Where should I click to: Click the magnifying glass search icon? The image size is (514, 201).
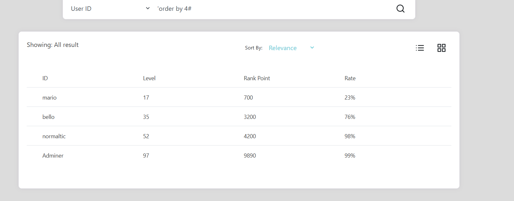[x=401, y=9]
